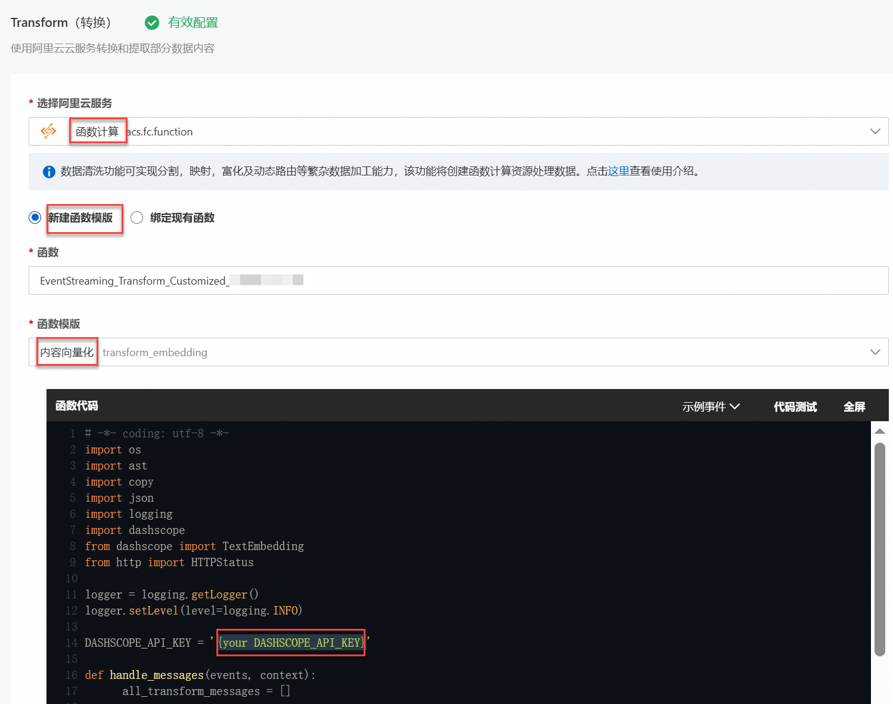Open the 示例事件 dropdown
The height and width of the screenshot is (704, 893).
[x=711, y=407]
